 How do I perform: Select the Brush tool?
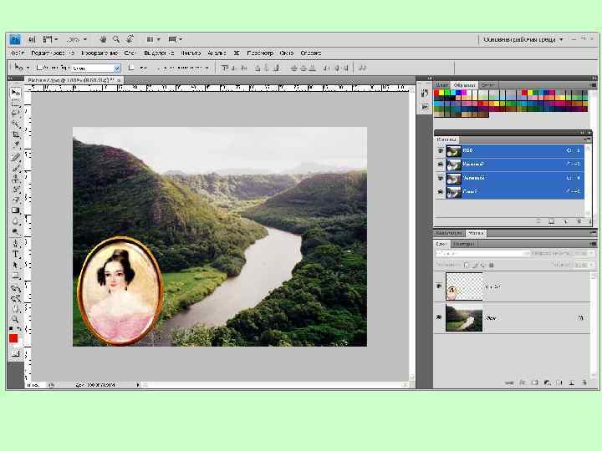pos(15,168)
